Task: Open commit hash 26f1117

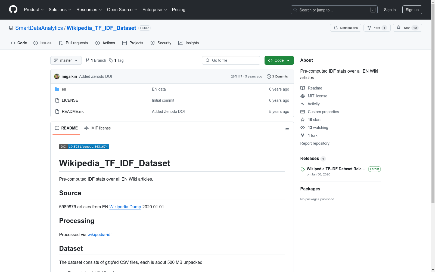Action: [237, 76]
